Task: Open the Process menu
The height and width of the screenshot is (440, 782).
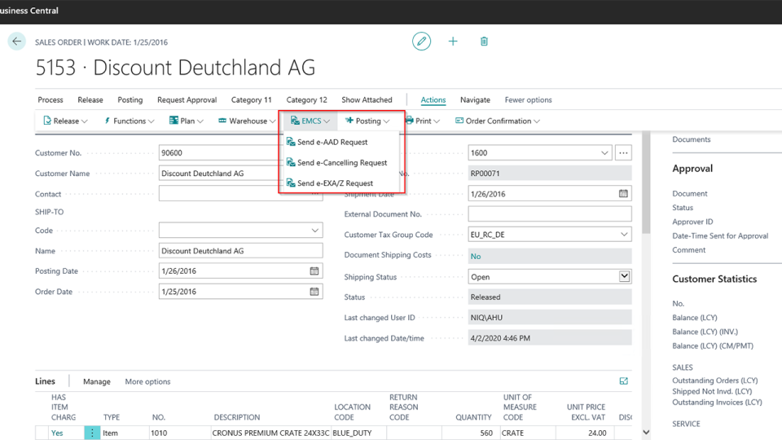Action: coord(51,99)
